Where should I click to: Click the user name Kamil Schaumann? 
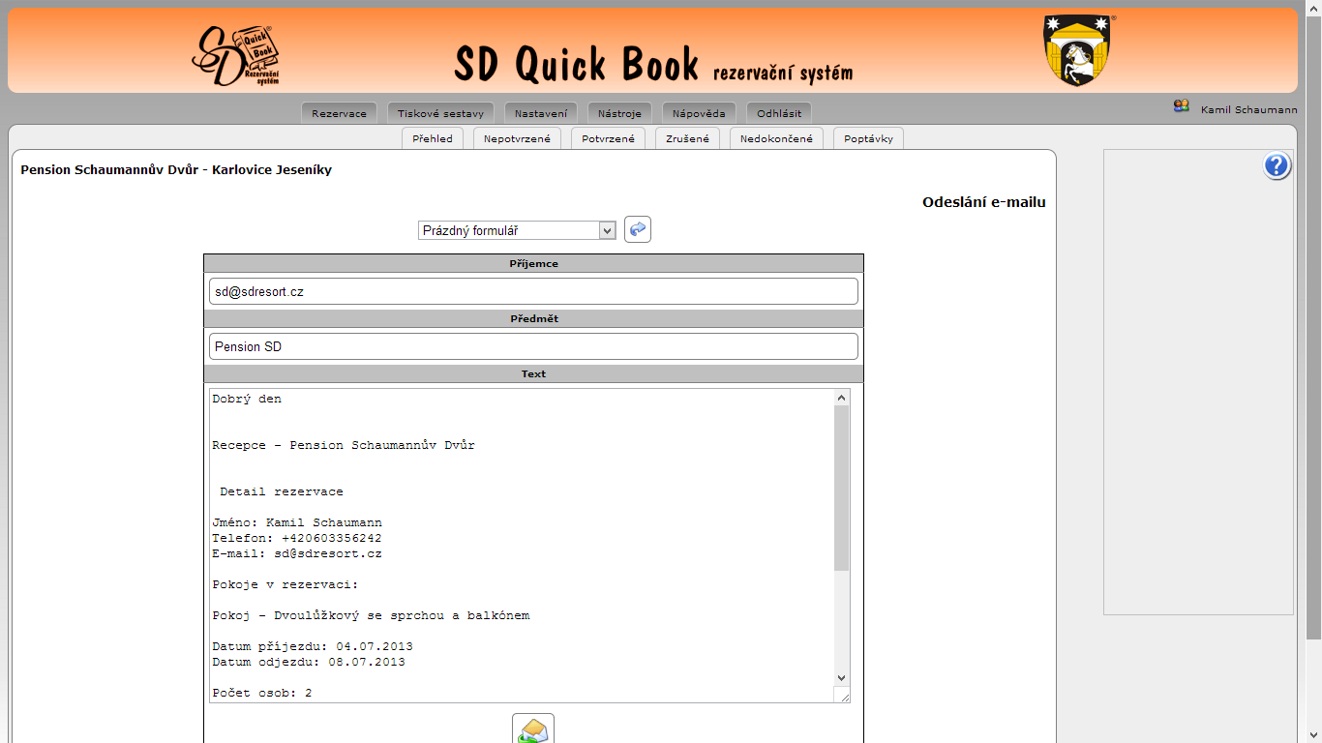coord(1249,110)
